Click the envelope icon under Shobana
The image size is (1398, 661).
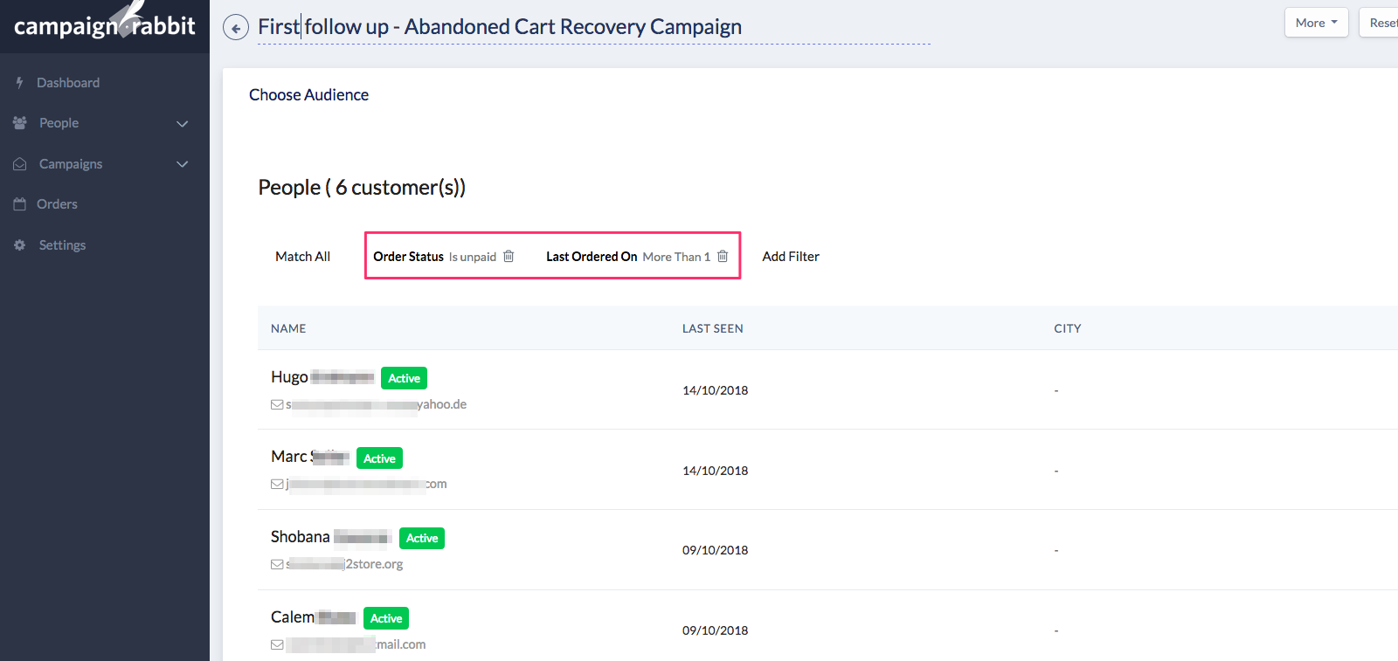coord(277,564)
